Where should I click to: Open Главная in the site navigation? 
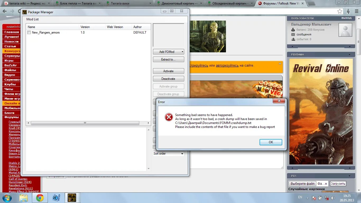click(12, 32)
